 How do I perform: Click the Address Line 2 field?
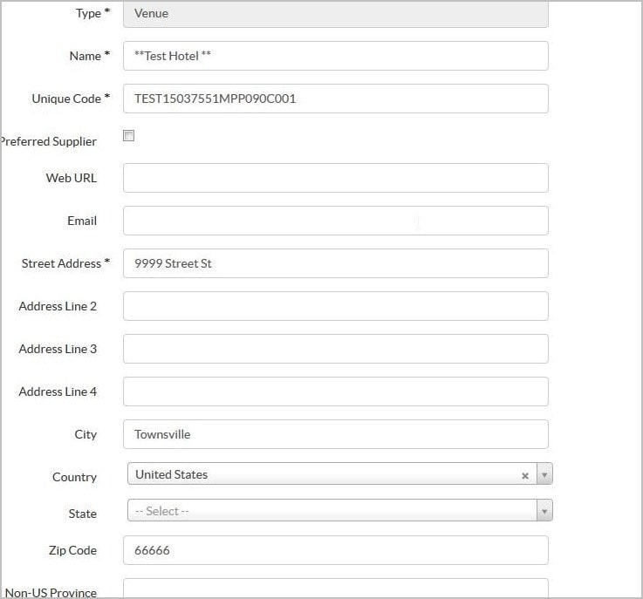coord(335,306)
